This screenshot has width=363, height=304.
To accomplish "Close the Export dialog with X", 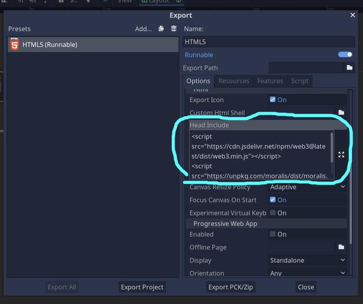I will point(353,15).
